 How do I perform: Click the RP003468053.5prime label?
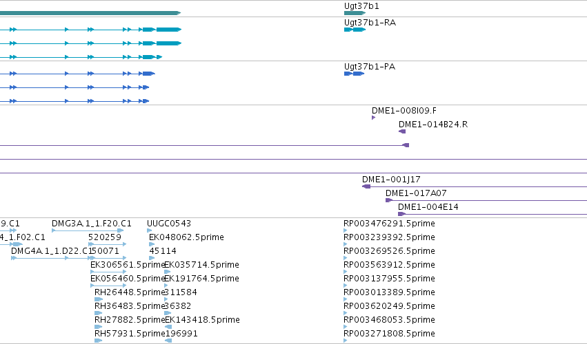(x=389, y=321)
